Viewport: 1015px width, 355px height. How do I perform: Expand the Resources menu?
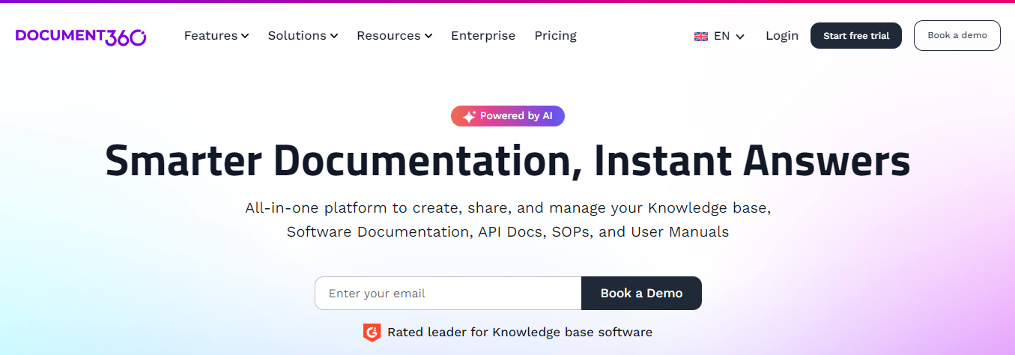pyautogui.click(x=394, y=35)
